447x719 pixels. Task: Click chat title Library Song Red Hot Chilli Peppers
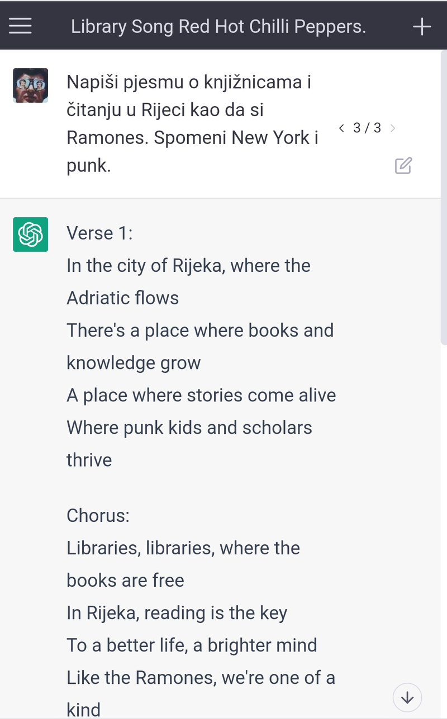point(218,26)
